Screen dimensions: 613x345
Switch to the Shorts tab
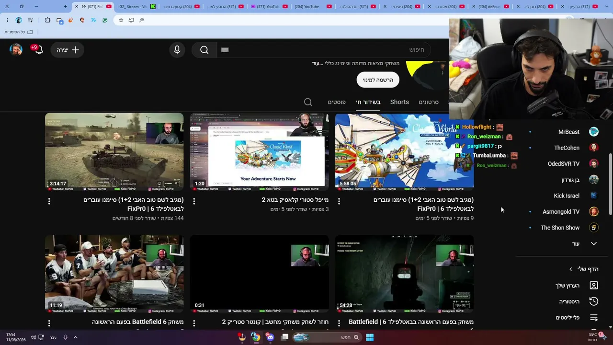pos(399,102)
